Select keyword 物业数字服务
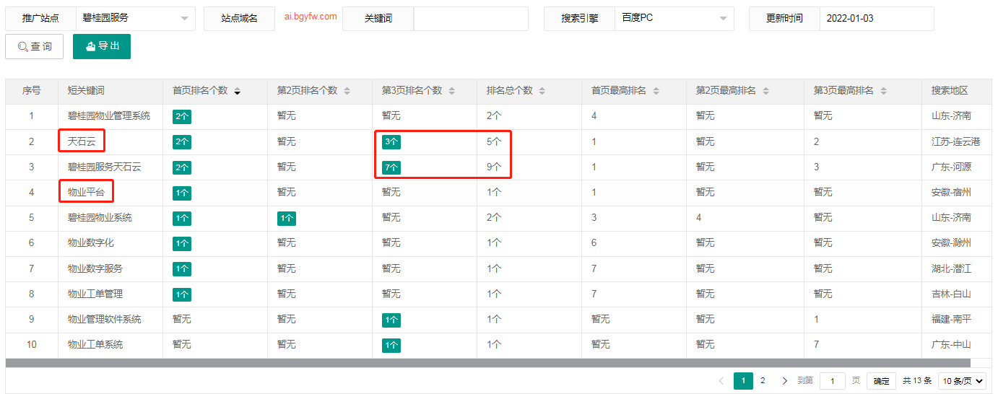Screen dimensions: 998x394 [x=95, y=268]
